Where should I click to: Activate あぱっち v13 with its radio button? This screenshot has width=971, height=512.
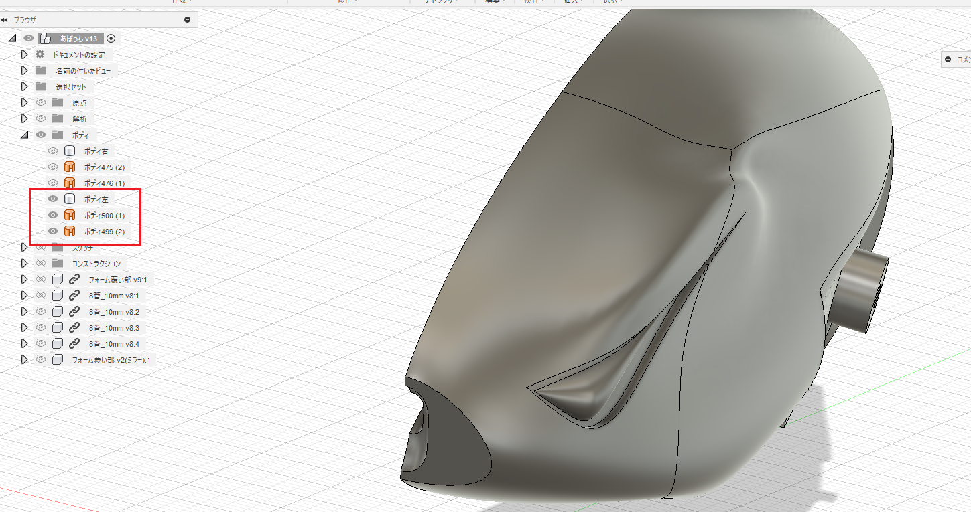(x=111, y=39)
